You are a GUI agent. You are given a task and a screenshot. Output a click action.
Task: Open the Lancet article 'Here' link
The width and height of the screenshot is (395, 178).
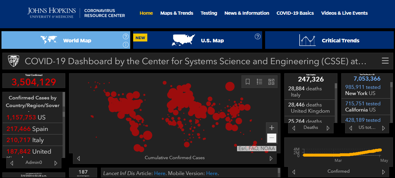pyautogui.click(x=159, y=173)
